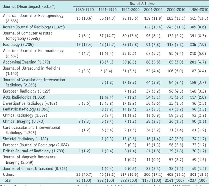Image resolution: width=209 pixels, height=186 pixels.
Task: Click the 'Journal (Mean Impact Factor*)' column header
Action: (29, 7)
